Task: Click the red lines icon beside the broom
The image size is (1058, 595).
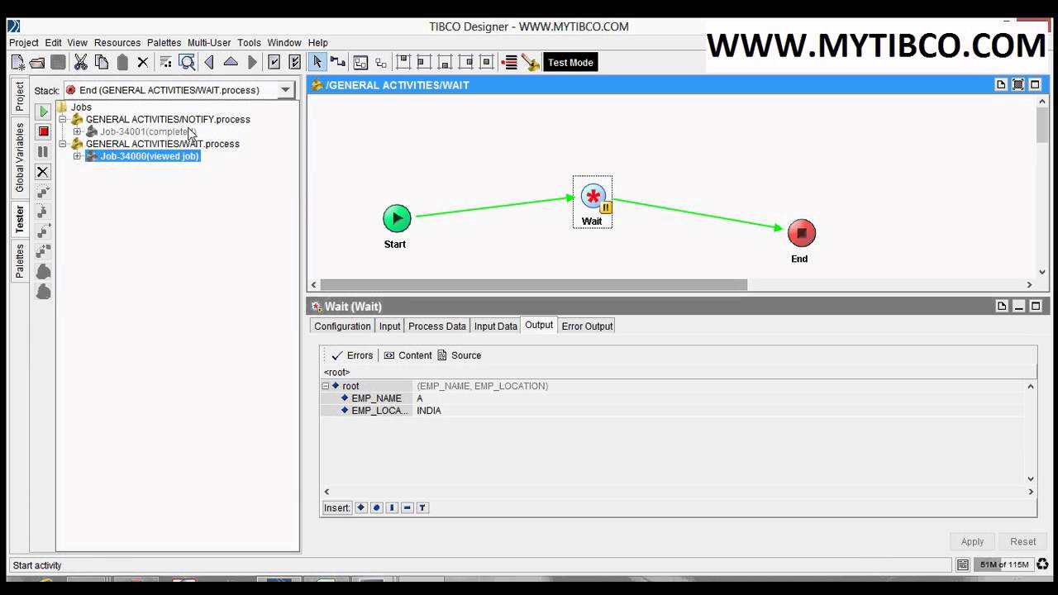Action: pos(510,62)
